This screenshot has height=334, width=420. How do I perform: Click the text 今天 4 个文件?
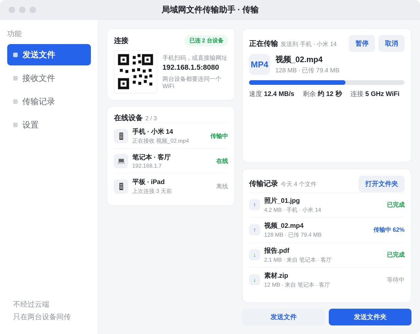(x=299, y=184)
